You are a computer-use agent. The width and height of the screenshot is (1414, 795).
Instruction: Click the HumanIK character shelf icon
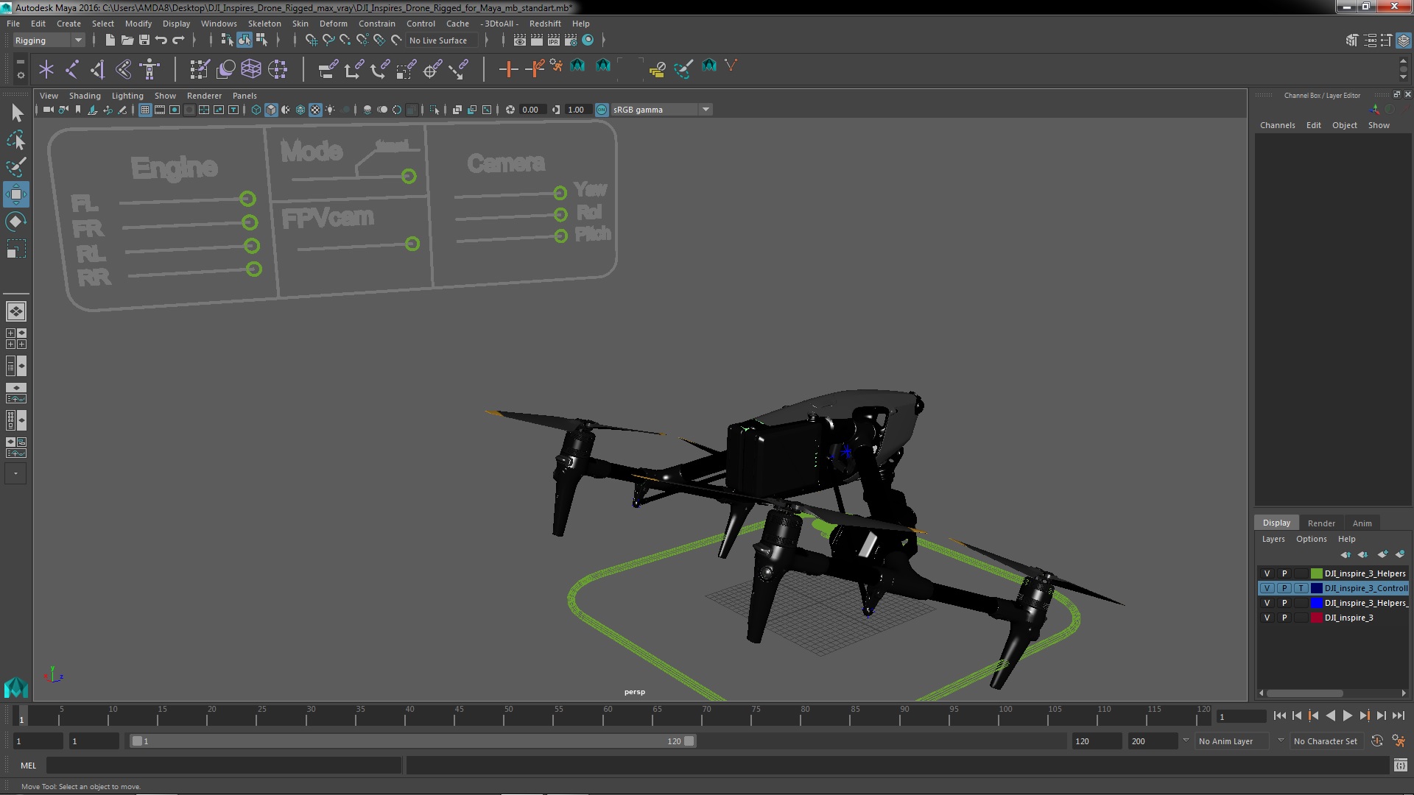150,69
